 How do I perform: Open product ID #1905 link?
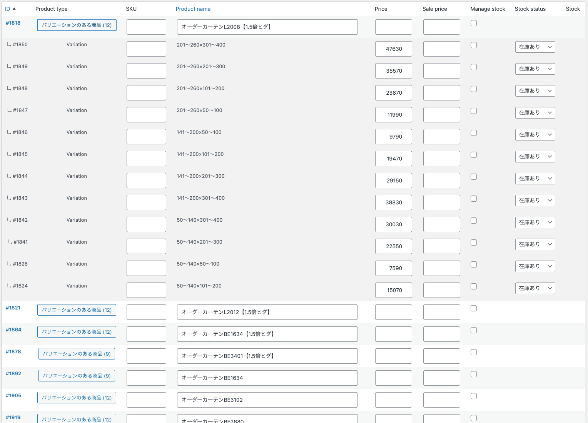(x=13, y=396)
